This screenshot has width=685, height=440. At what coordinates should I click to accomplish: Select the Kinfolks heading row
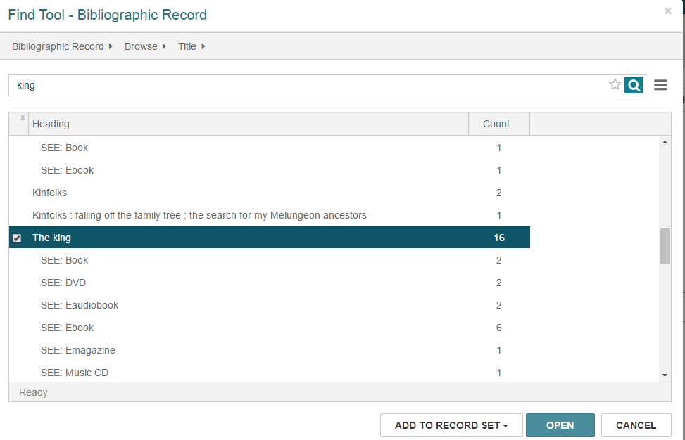pyautogui.click(x=270, y=193)
